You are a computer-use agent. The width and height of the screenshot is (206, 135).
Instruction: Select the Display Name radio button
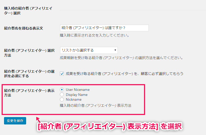pos(62,95)
